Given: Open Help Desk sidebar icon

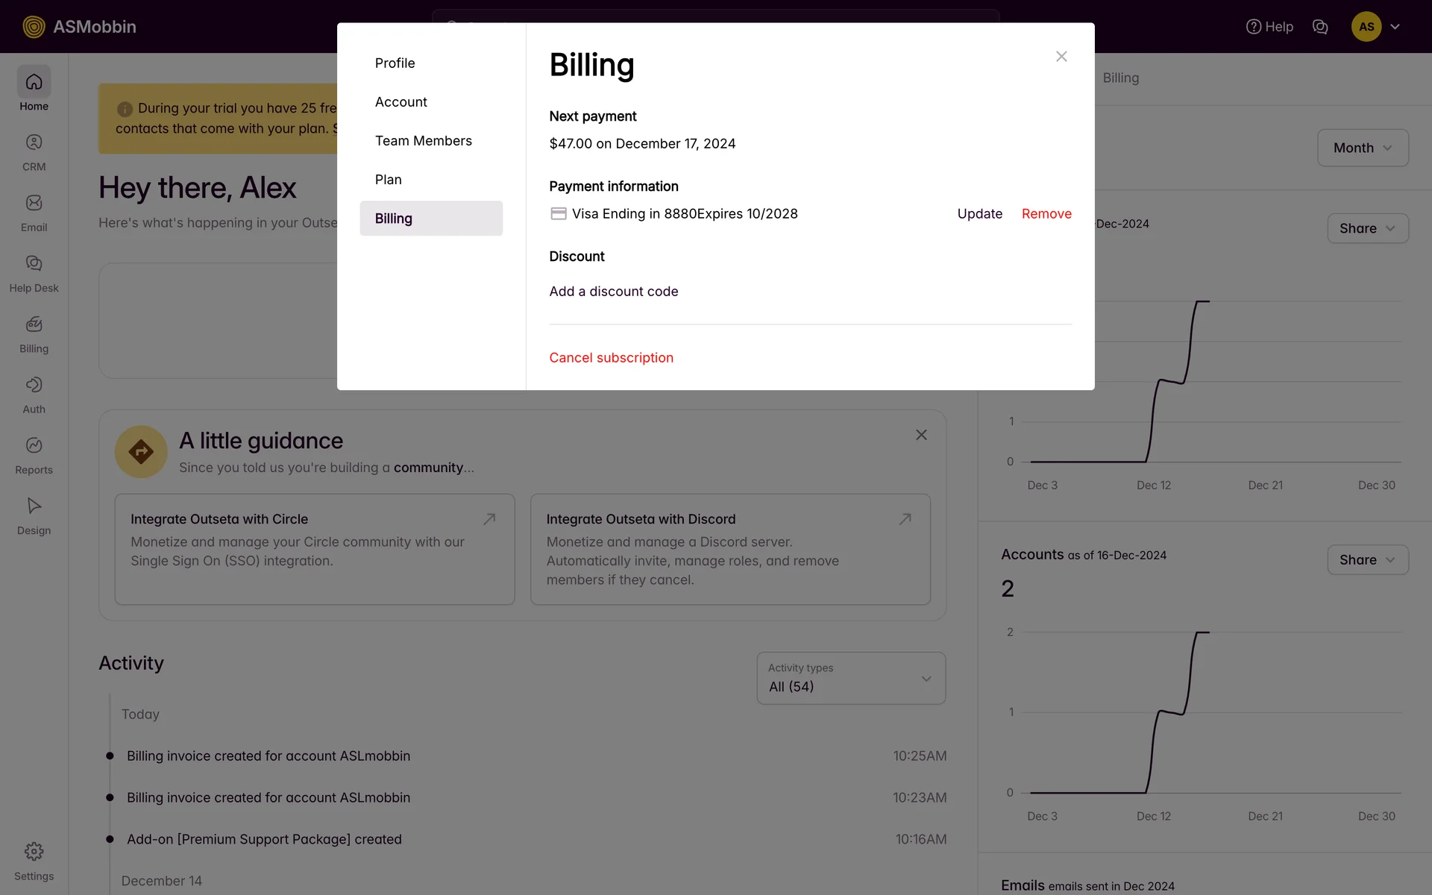Looking at the screenshot, I should 34,273.
